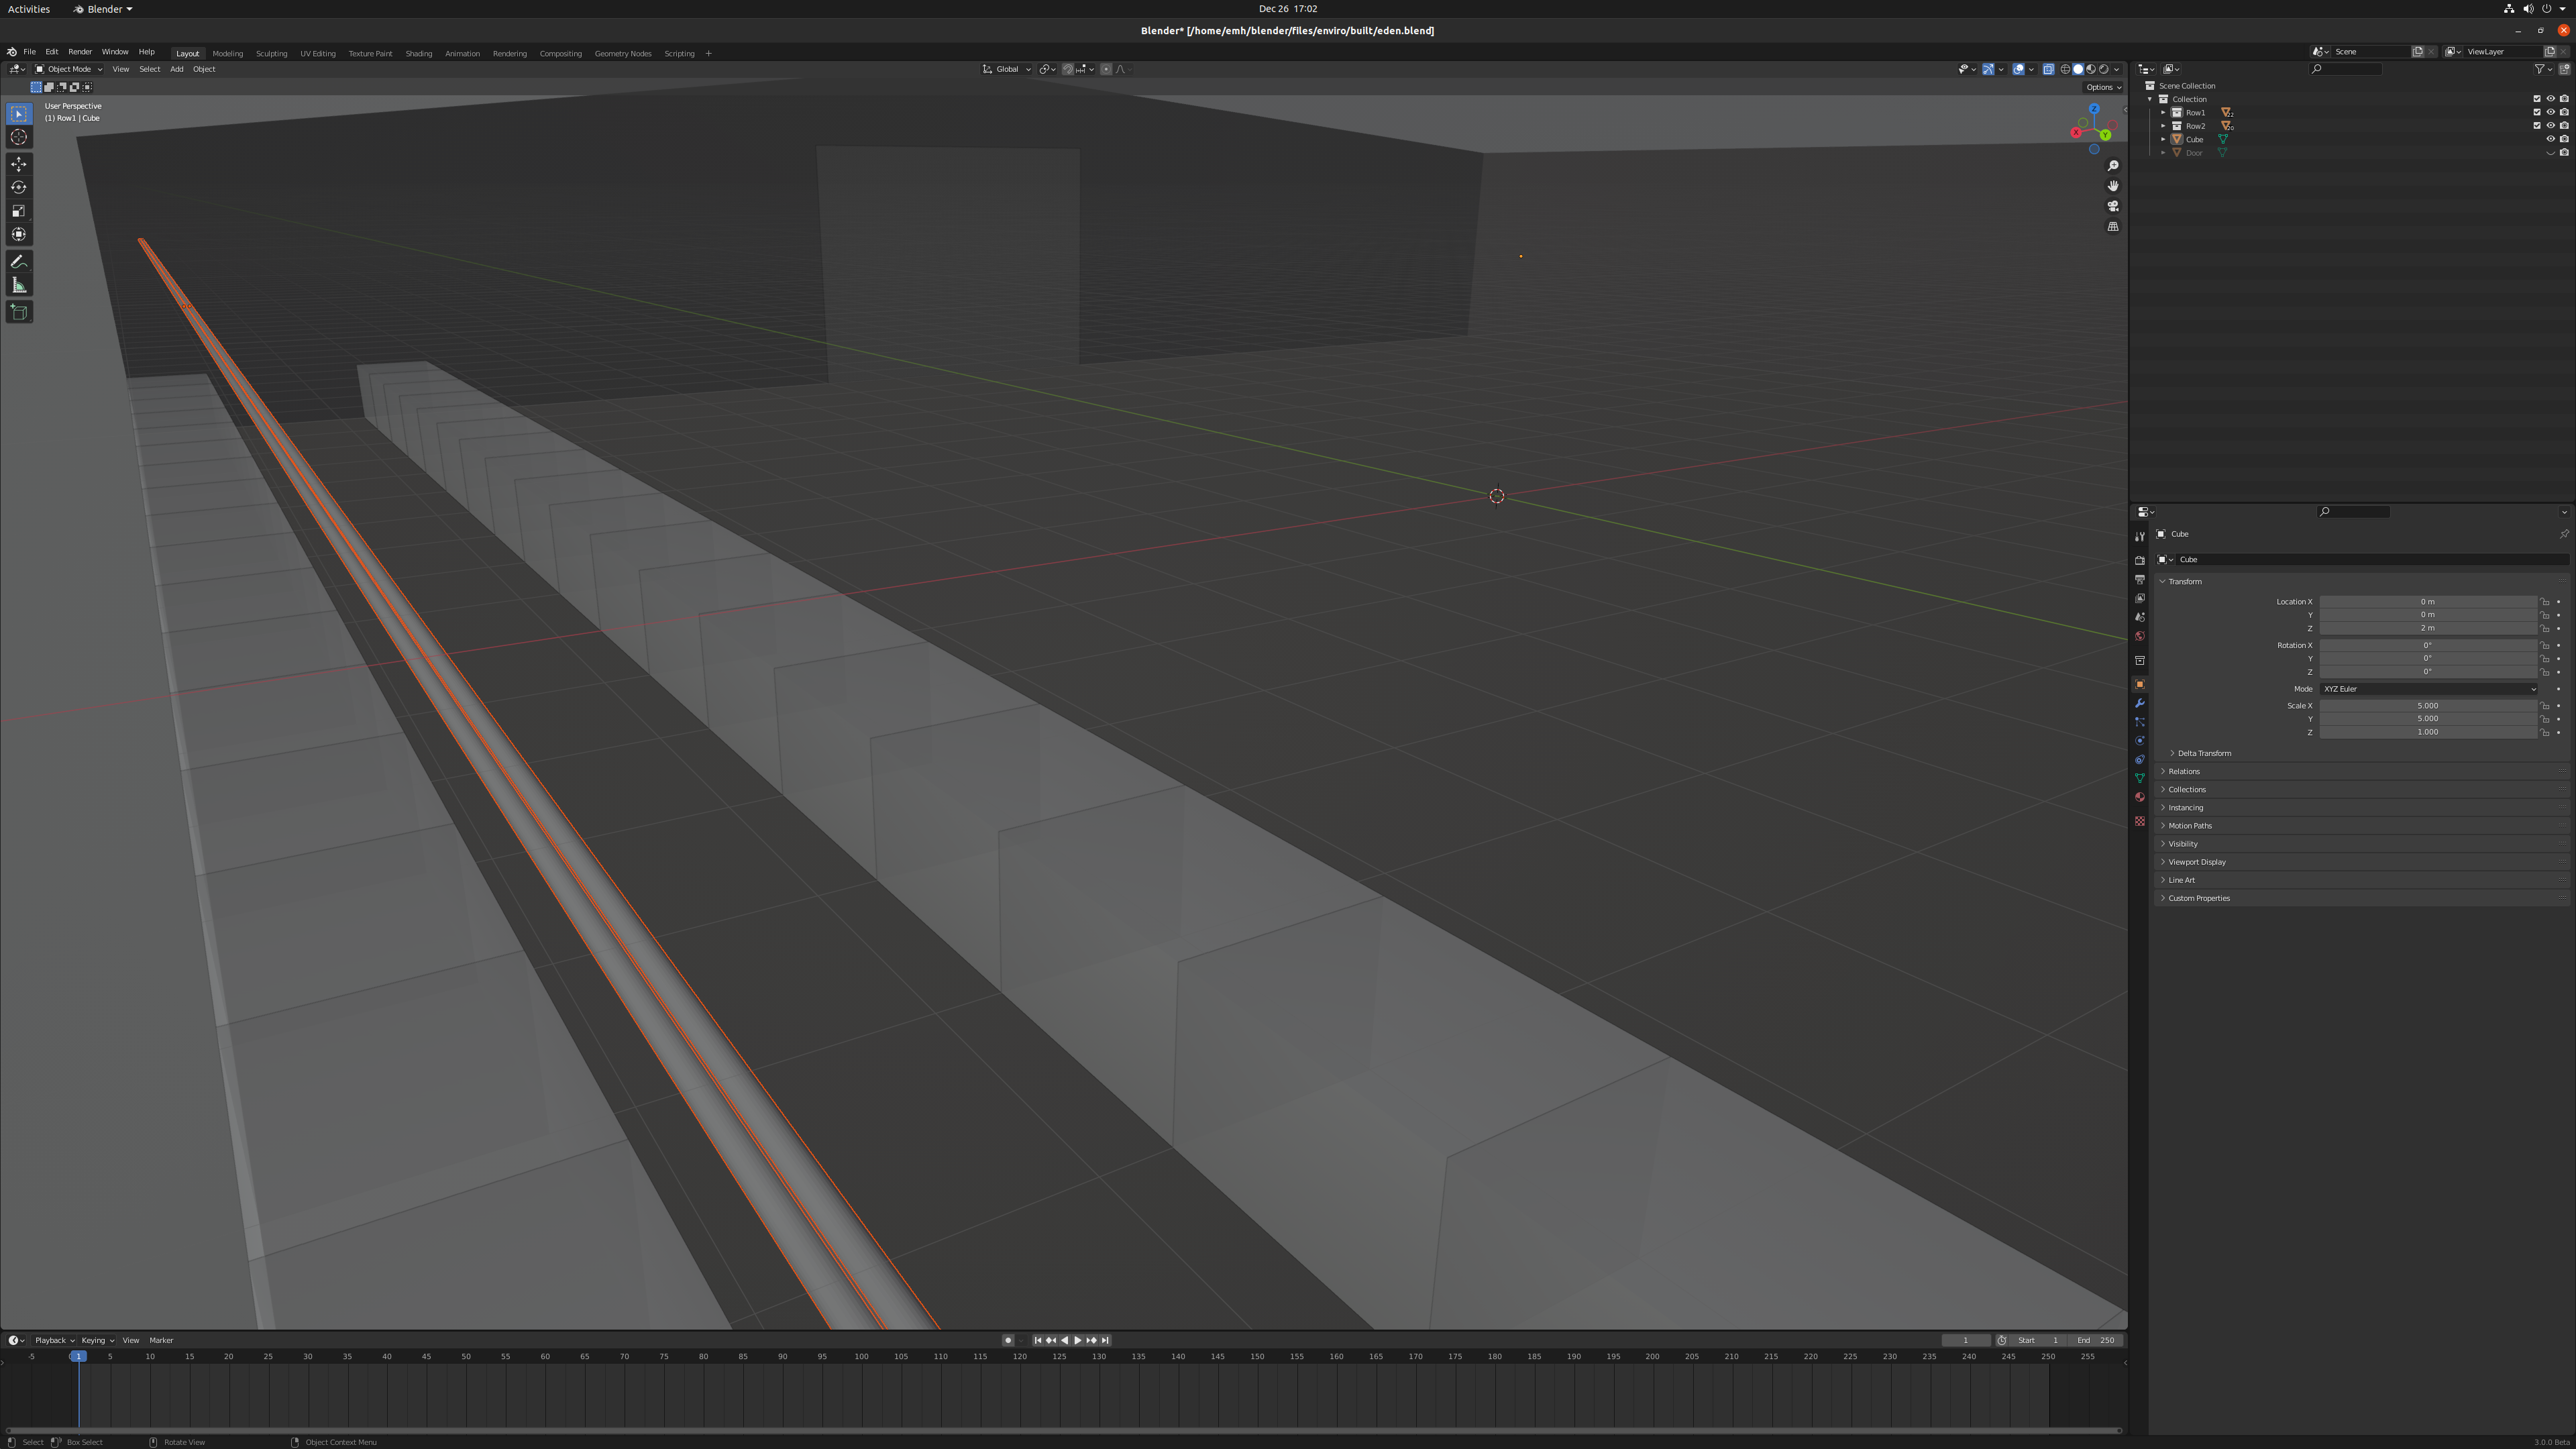Click the zoom view magnifier icon
The image size is (2576, 1449).
(2113, 166)
